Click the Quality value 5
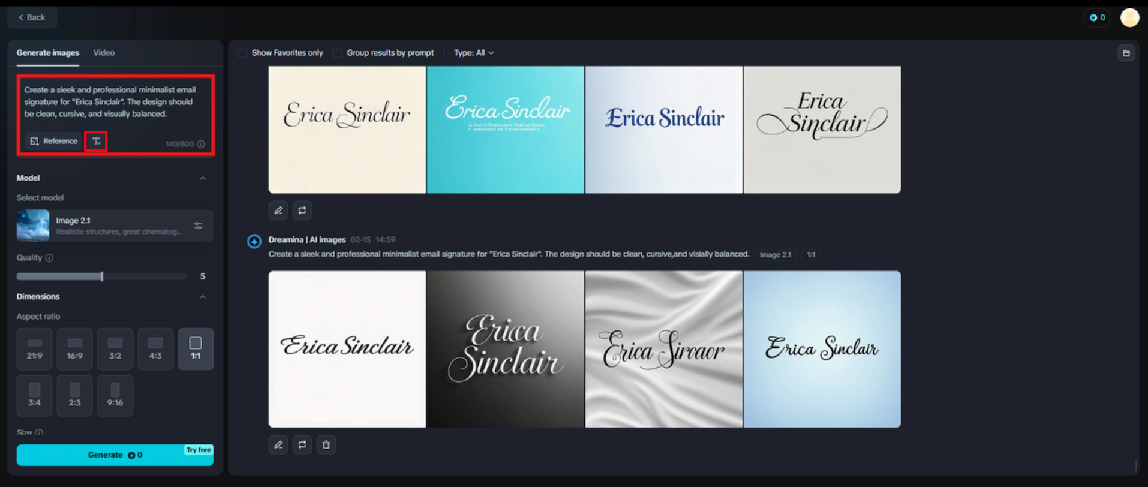1148x487 pixels. pyautogui.click(x=203, y=276)
